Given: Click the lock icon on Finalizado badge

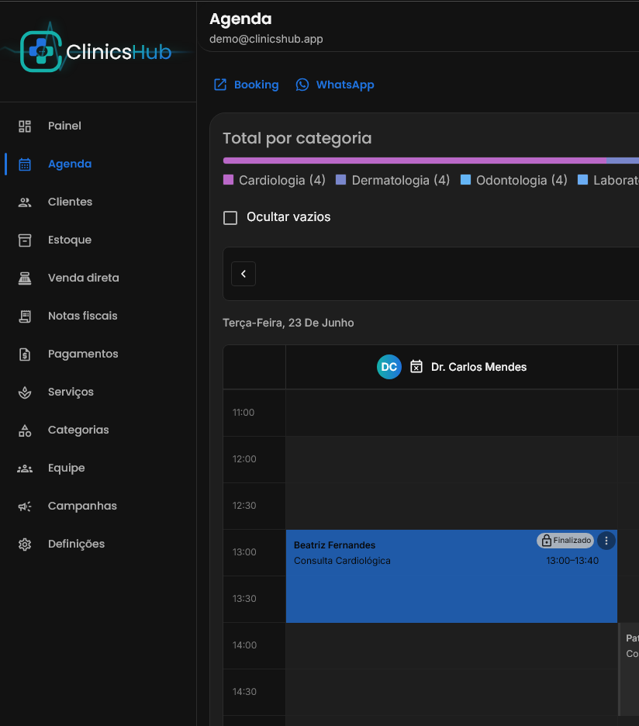Looking at the screenshot, I should pyautogui.click(x=547, y=541).
